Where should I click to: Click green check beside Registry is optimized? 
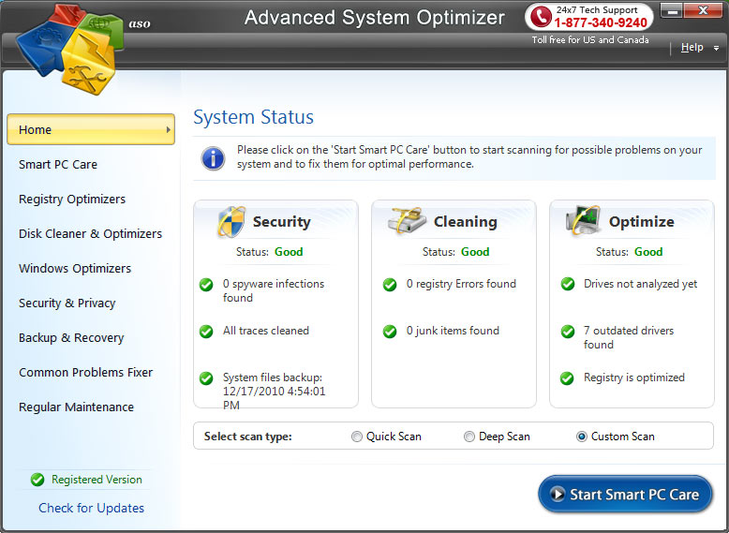coord(567,378)
